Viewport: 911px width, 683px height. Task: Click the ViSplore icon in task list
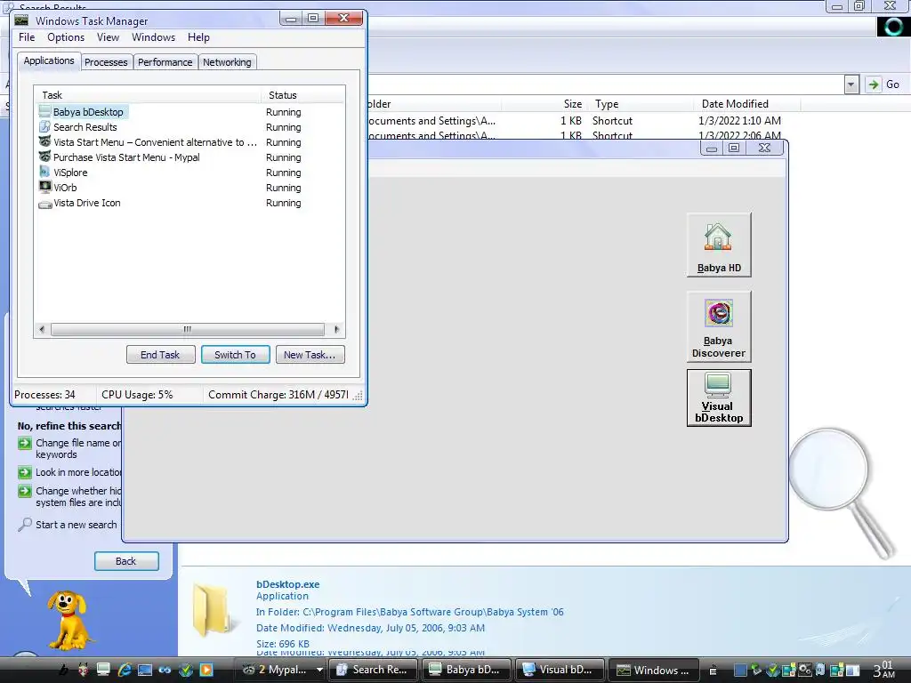(x=44, y=172)
